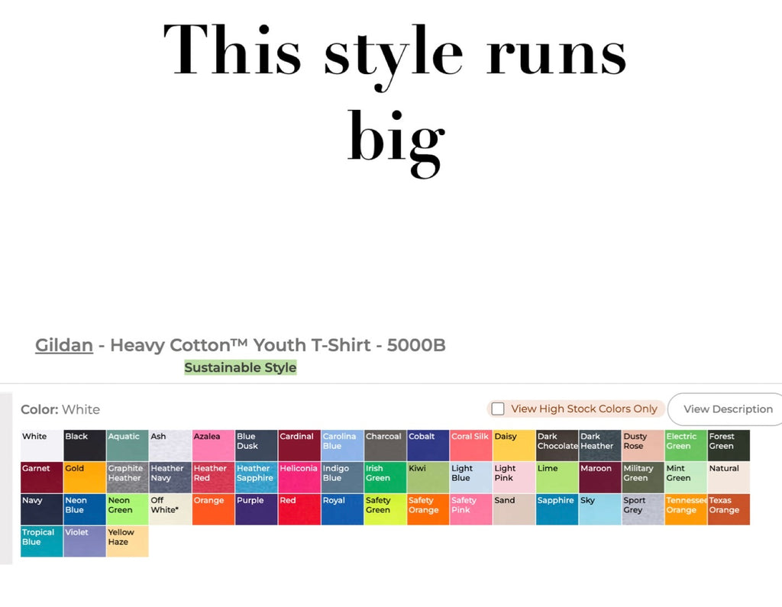Pick the Texas Orange swatch
The image size is (782, 607).
tap(729, 509)
